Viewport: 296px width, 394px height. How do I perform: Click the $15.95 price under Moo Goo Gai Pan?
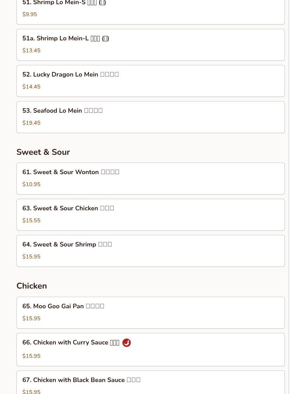pyautogui.click(x=31, y=319)
